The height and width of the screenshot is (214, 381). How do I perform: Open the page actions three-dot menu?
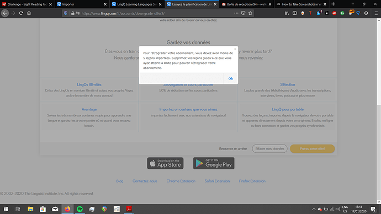click(236, 13)
